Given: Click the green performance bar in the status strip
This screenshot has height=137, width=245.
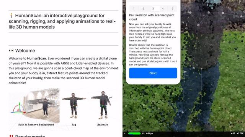Looking at the screenshot, I should pos(134,134).
